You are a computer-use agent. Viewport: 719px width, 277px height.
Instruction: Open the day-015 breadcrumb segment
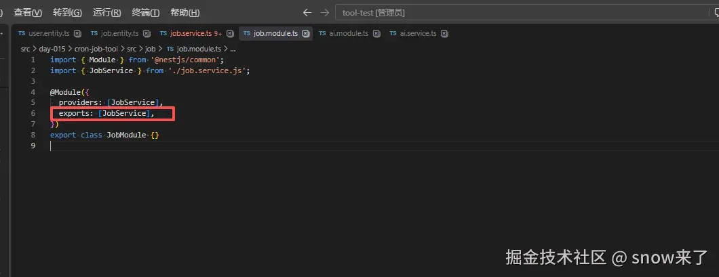pos(52,49)
